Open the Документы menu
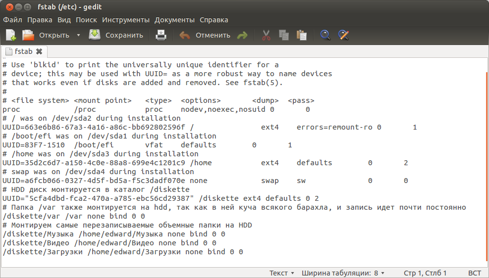The image size is (489, 278). click(x=174, y=20)
